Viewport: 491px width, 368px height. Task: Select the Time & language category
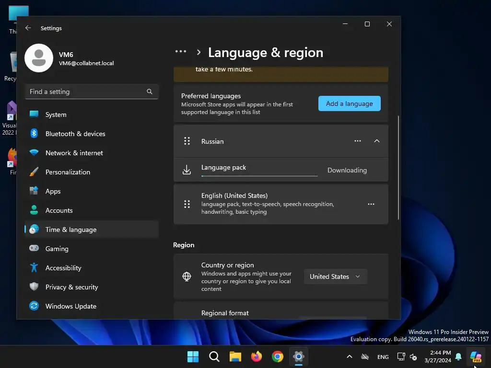coord(92,230)
